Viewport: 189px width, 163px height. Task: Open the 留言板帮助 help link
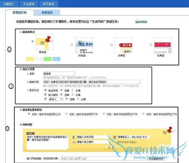tap(141, 22)
